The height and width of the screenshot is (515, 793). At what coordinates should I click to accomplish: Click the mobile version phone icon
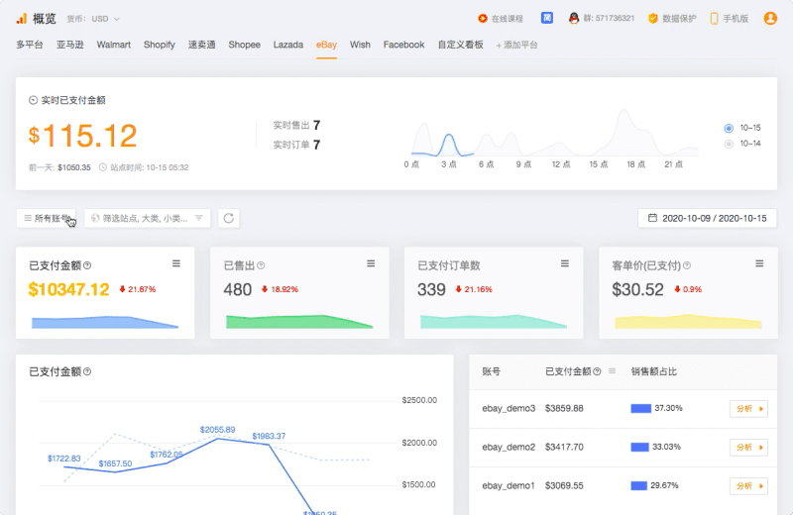coord(714,18)
